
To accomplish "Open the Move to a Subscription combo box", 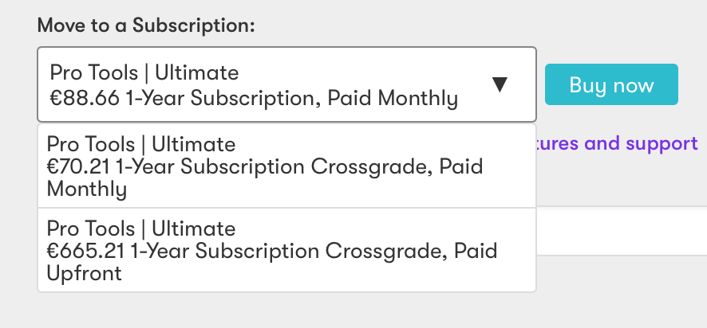I will coord(286,85).
